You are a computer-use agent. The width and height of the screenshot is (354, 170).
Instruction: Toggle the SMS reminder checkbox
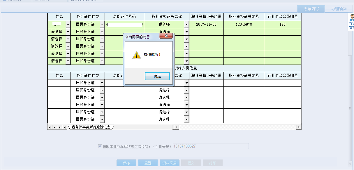point(99,145)
